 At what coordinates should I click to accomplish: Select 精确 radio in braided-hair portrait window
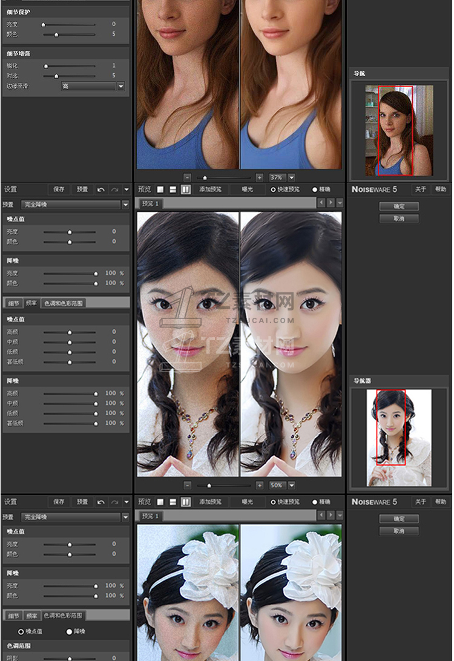314,189
